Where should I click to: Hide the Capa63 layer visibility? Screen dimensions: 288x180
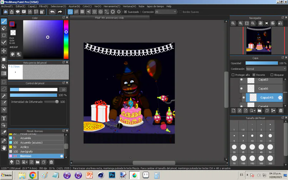point(242,79)
